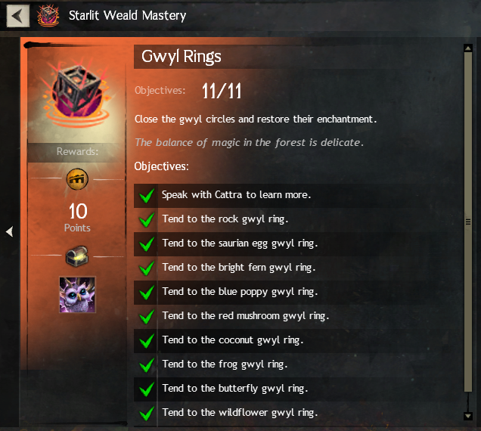Click the checkmark beside rock gwyl ring
Image resolution: width=481 pixels, height=431 pixels.
tap(146, 220)
